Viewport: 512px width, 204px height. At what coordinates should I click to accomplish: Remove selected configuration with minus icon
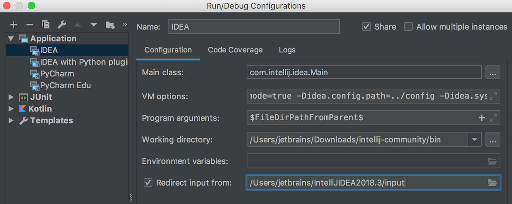[29, 25]
